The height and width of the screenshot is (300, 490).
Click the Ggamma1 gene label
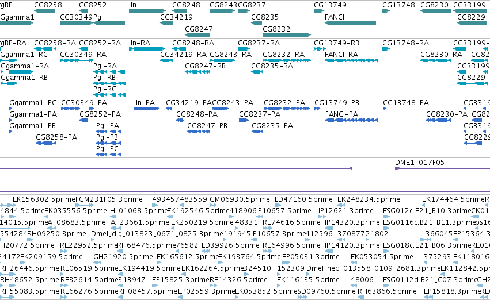pos(17,17)
